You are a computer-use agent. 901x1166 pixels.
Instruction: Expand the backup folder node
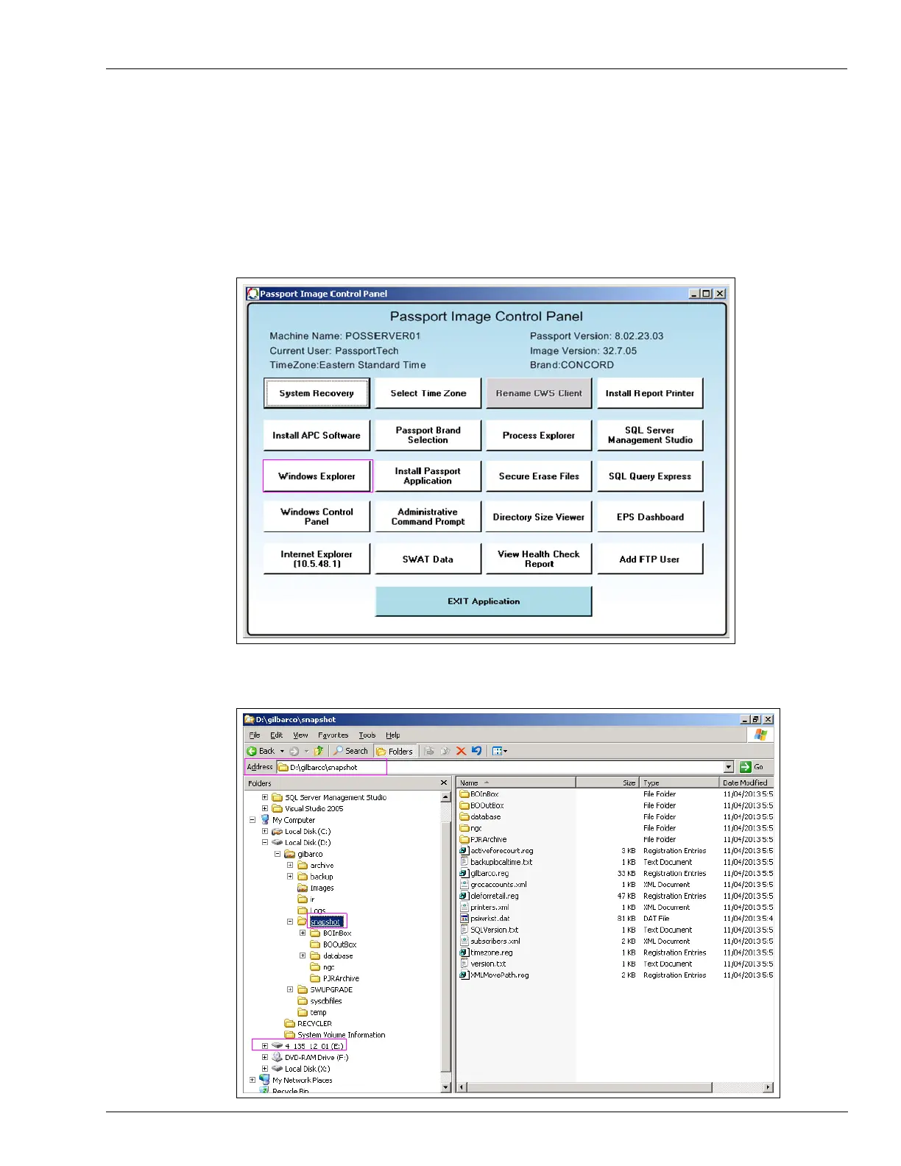290,876
